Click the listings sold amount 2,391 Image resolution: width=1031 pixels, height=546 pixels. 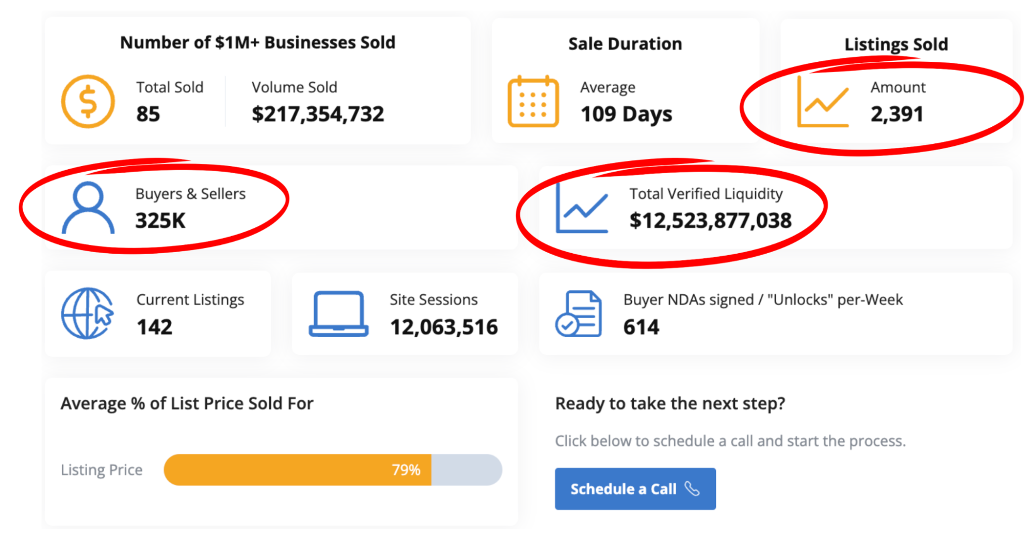click(897, 114)
